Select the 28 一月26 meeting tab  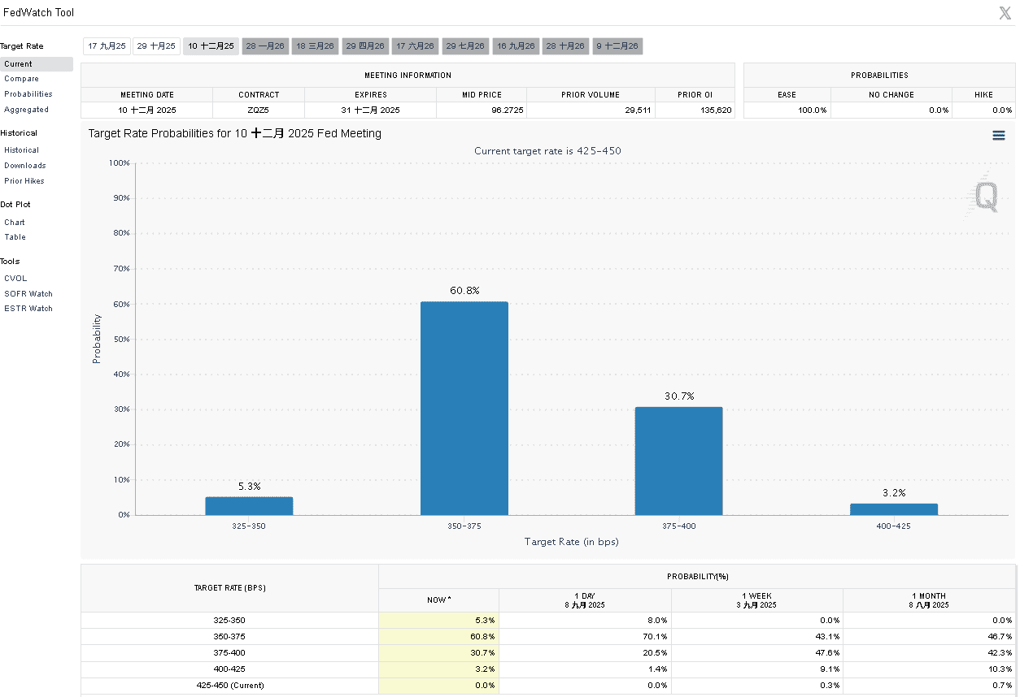(265, 46)
